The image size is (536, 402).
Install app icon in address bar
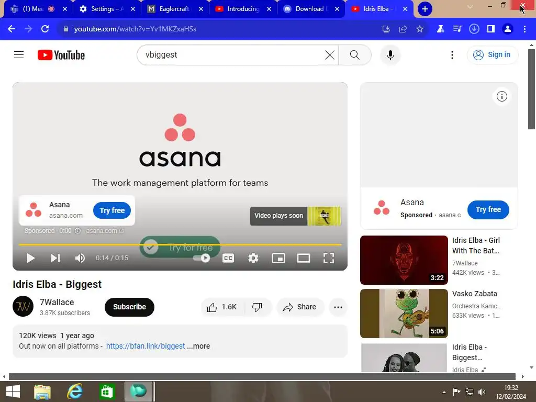pos(386,29)
